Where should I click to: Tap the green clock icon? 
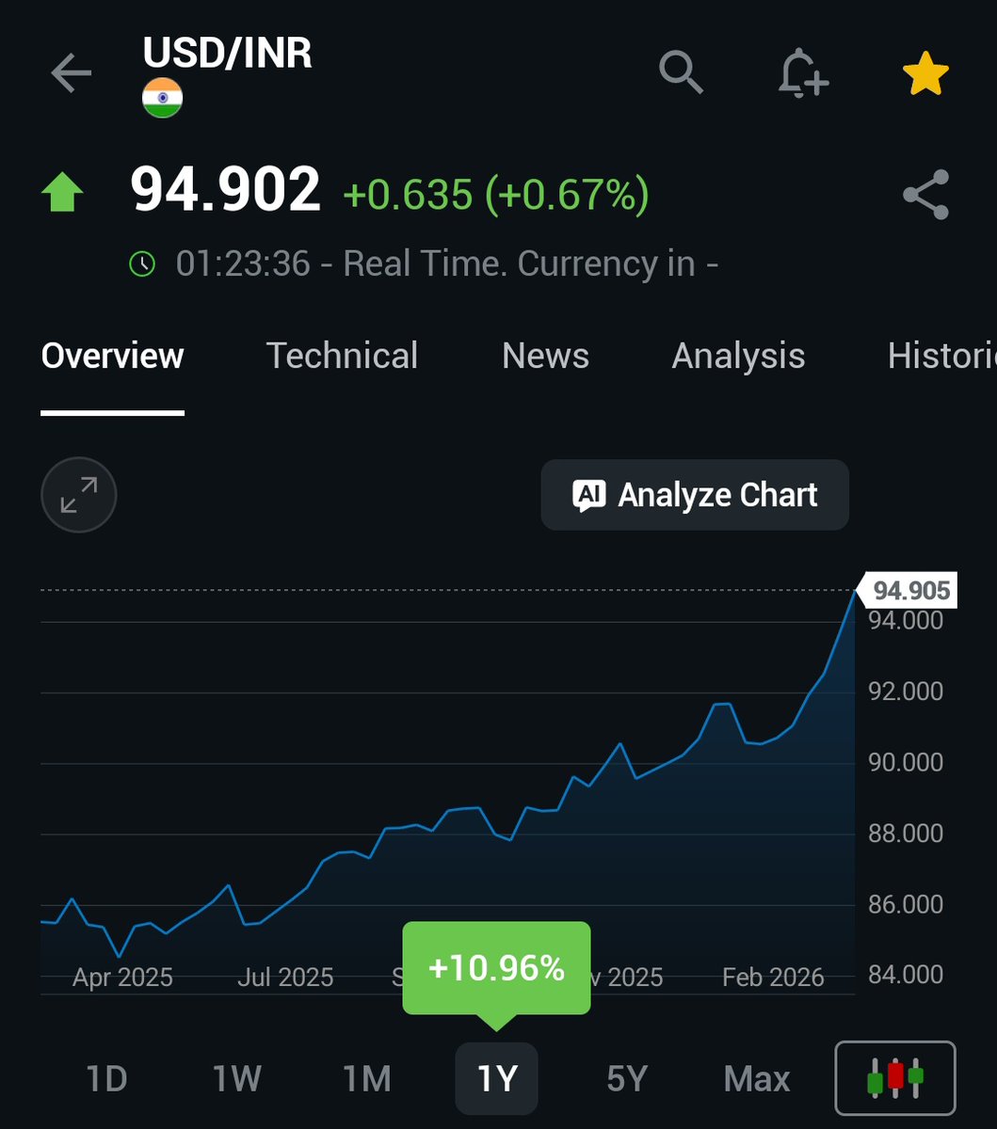[x=142, y=264]
